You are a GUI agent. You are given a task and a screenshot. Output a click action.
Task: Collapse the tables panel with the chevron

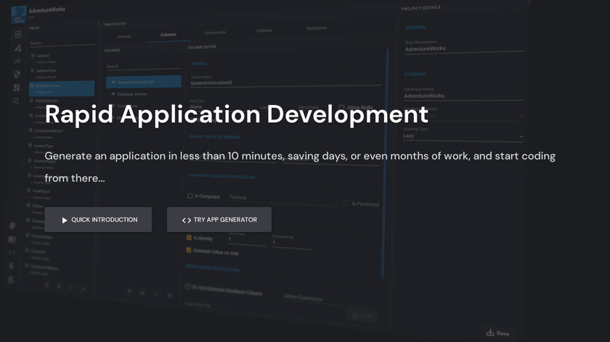point(99,24)
